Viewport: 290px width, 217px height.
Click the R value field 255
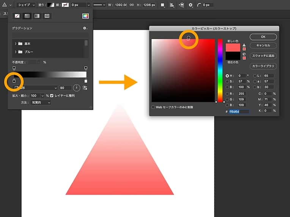241,94
